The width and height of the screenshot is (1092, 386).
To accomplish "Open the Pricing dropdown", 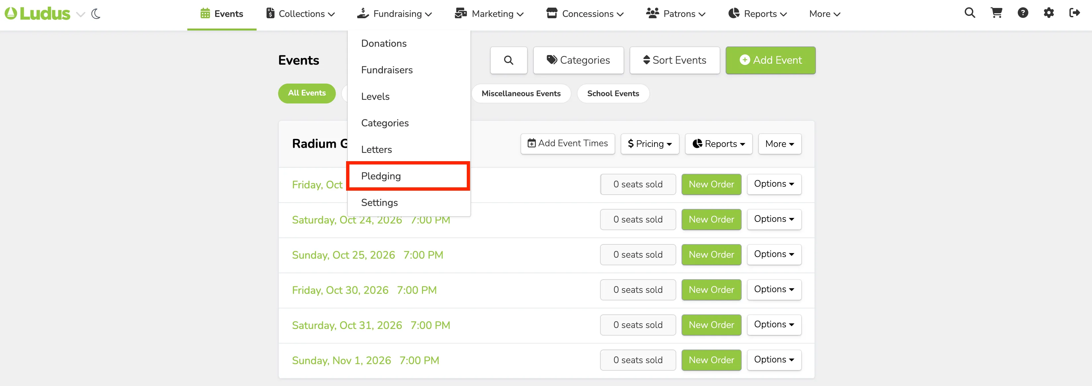I will (x=650, y=144).
